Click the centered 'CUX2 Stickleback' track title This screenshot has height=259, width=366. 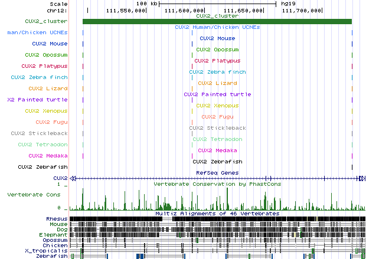tap(217, 128)
